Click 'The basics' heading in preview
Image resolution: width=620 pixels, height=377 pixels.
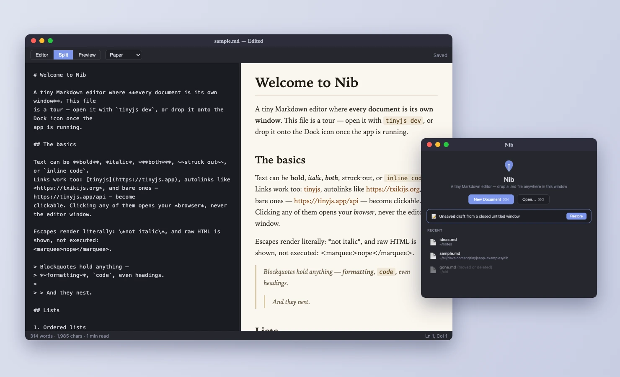click(x=280, y=160)
